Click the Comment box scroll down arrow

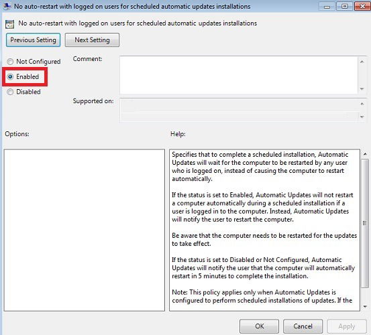[362, 89]
